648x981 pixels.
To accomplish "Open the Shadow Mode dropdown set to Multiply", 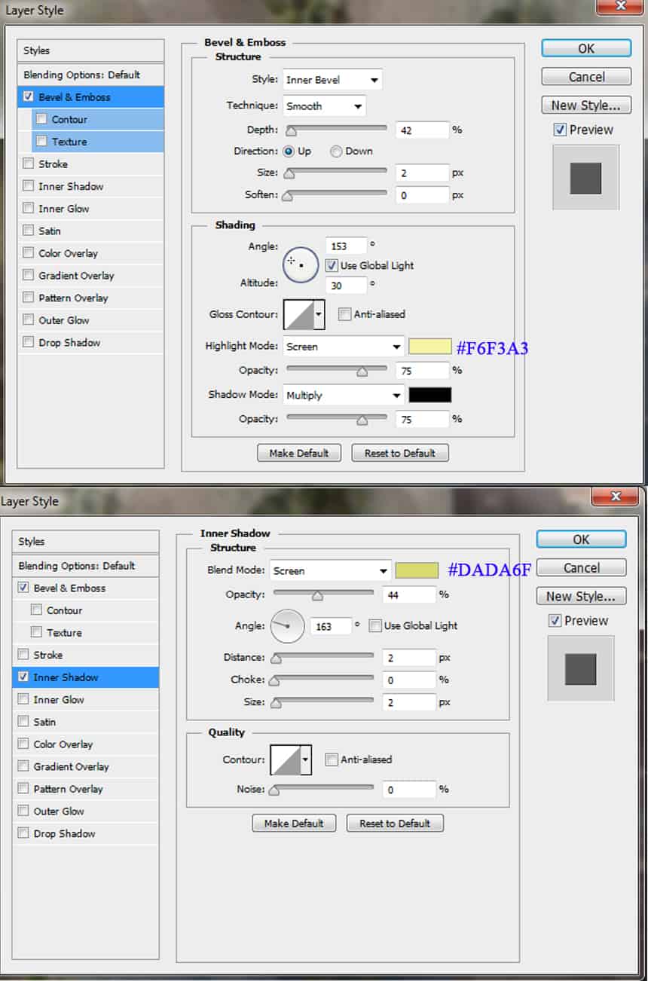I will (344, 395).
